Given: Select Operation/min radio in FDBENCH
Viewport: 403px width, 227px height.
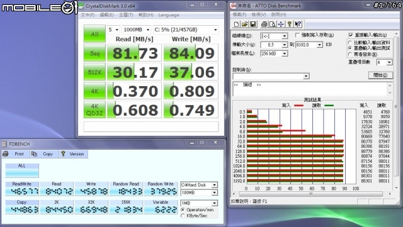Looking at the screenshot, I should (183, 210).
